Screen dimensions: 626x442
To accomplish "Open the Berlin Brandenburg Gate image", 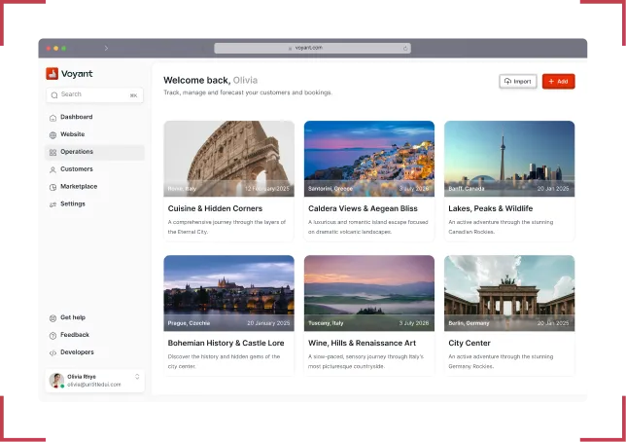I will [x=509, y=293].
